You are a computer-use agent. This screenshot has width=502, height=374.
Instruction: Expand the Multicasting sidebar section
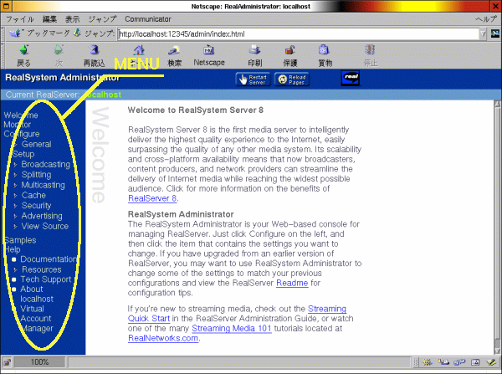click(x=44, y=185)
